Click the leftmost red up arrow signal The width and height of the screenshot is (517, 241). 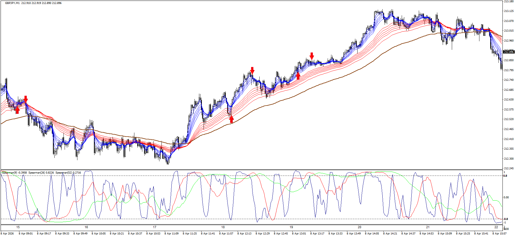pyautogui.click(x=17, y=110)
